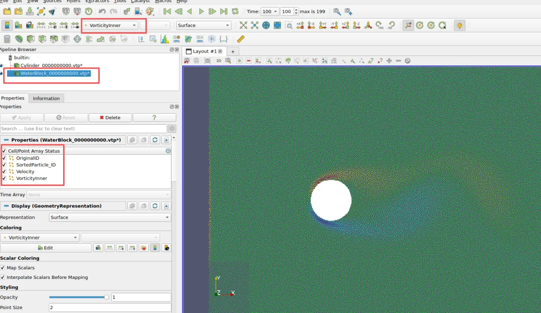Toggle Interpolate Scalars Before Mapping
The width and height of the screenshot is (541, 313).
[x=3, y=277]
